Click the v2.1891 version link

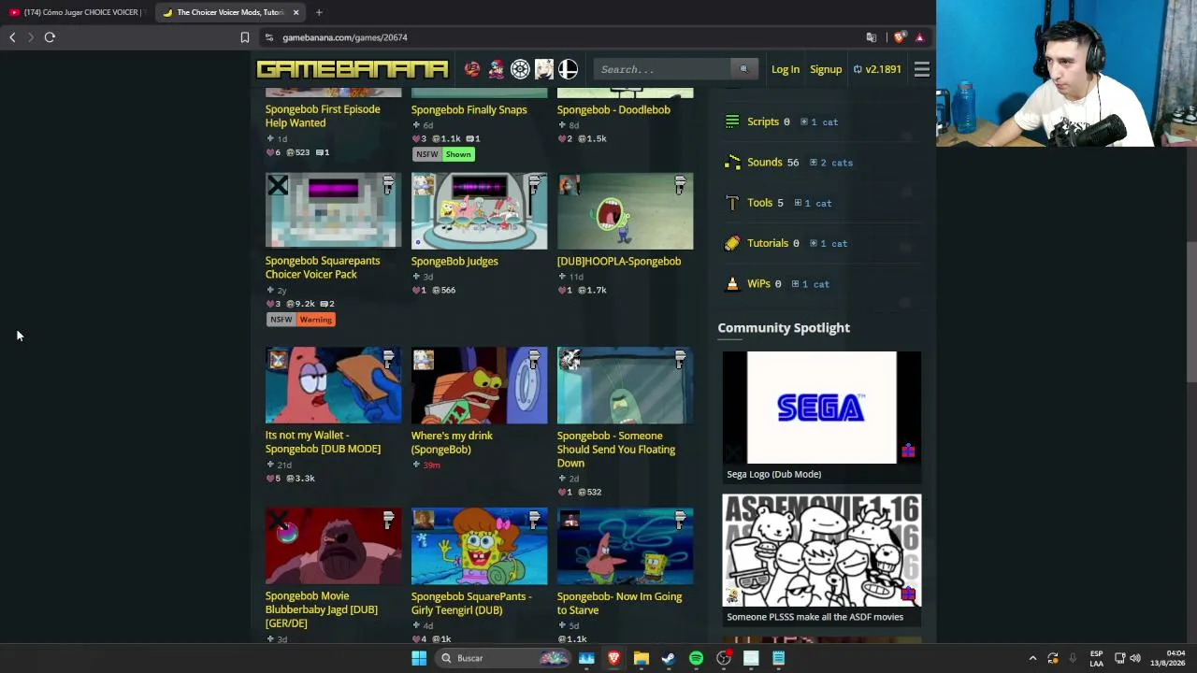(x=877, y=69)
